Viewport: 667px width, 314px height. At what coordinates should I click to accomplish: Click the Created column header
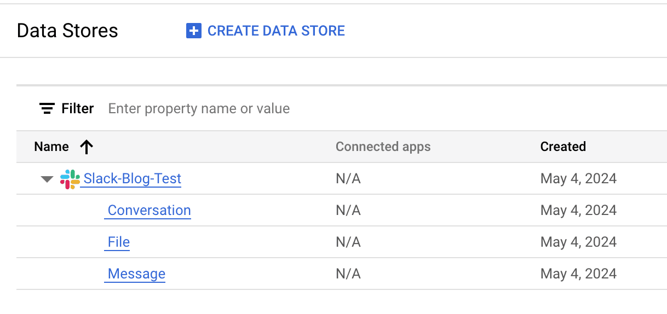(563, 147)
